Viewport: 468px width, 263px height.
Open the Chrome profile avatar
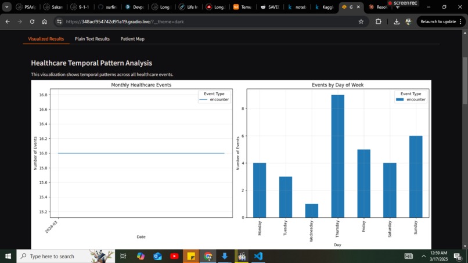[409, 21]
